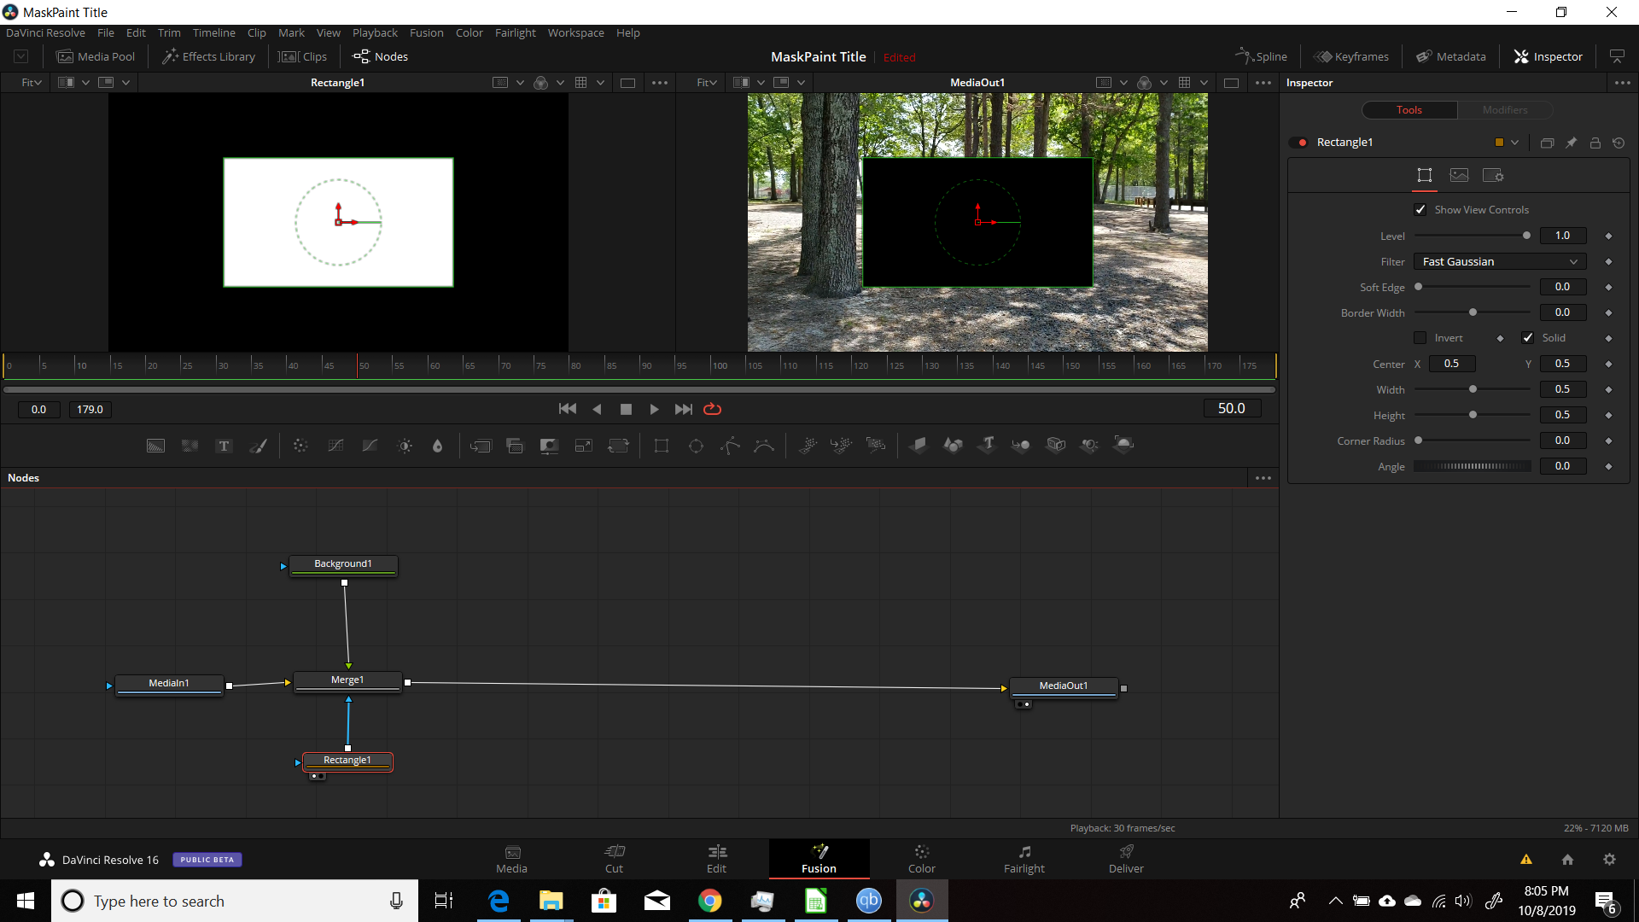Enable the Invert checkbox
The width and height of the screenshot is (1639, 922).
click(1420, 338)
